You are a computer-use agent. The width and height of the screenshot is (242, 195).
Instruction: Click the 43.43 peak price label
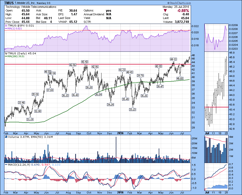tap(85, 62)
